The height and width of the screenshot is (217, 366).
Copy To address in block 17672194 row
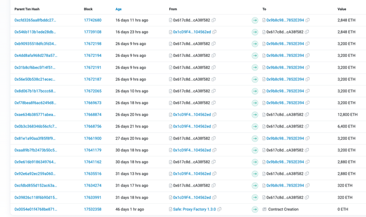tap(308, 55)
